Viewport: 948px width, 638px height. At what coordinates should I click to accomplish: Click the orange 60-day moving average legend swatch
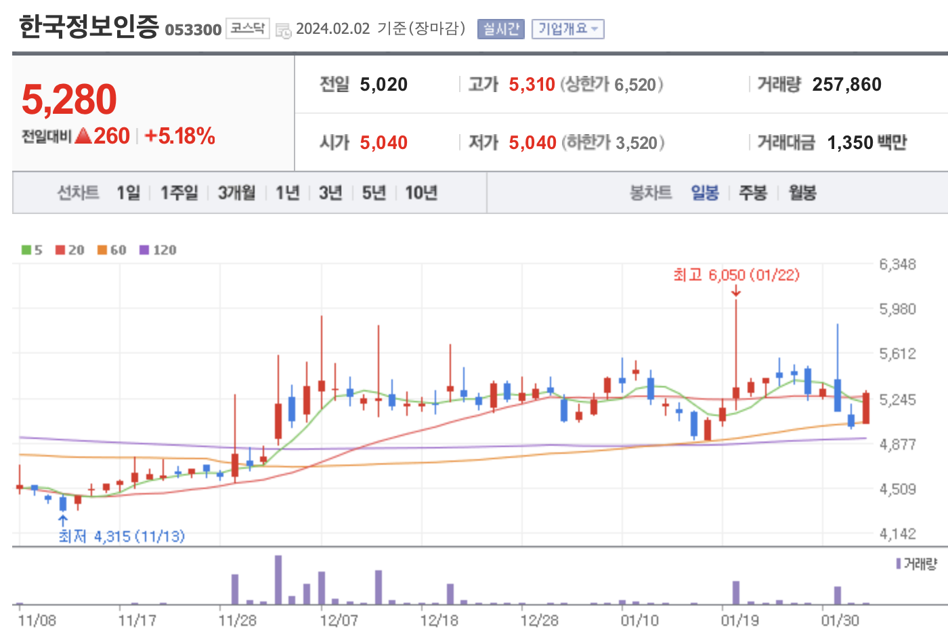click(102, 250)
